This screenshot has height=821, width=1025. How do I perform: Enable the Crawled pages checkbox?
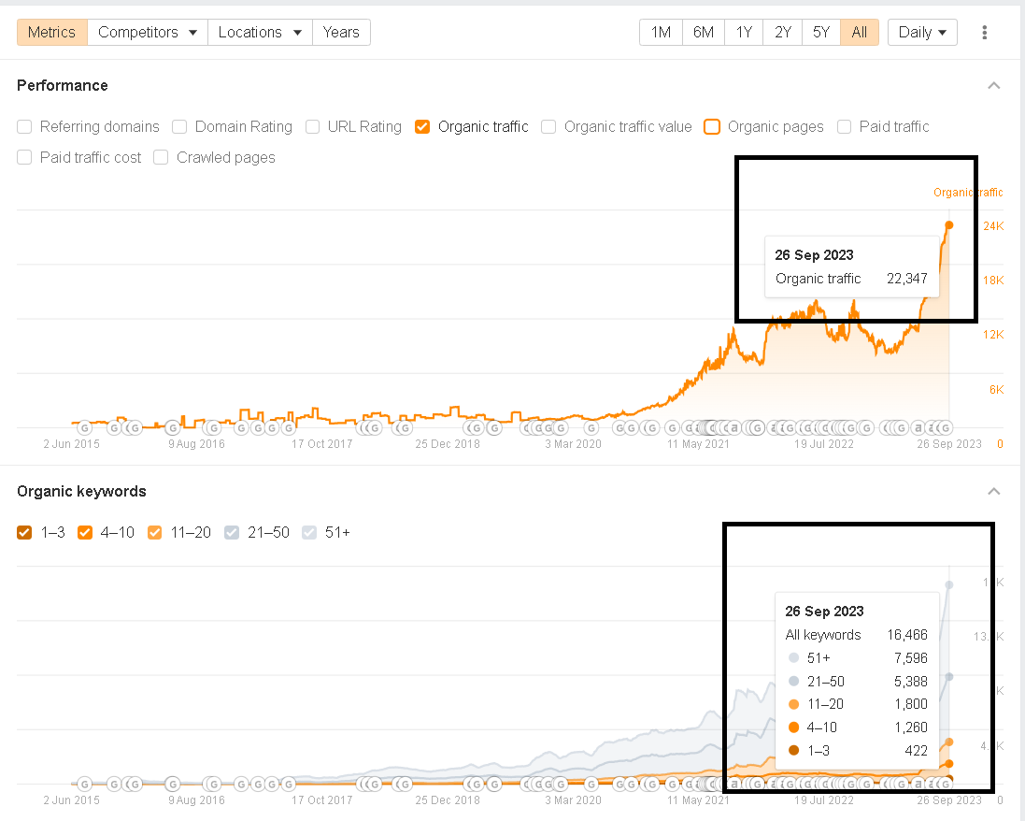(x=161, y=158)
